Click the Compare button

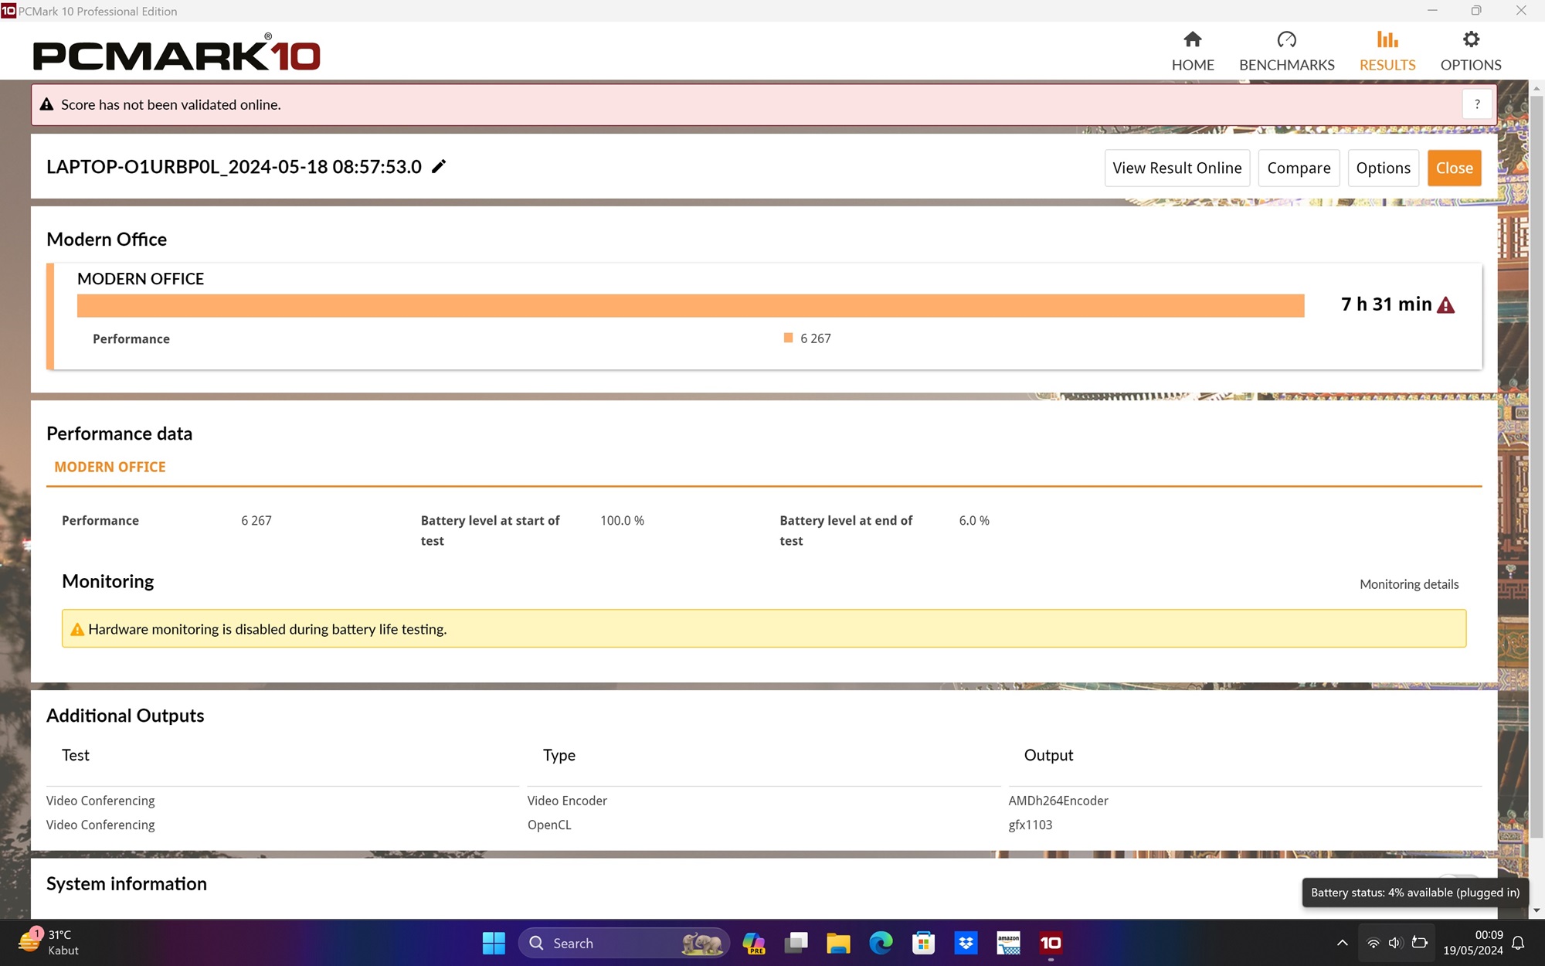pos(1299,168)
